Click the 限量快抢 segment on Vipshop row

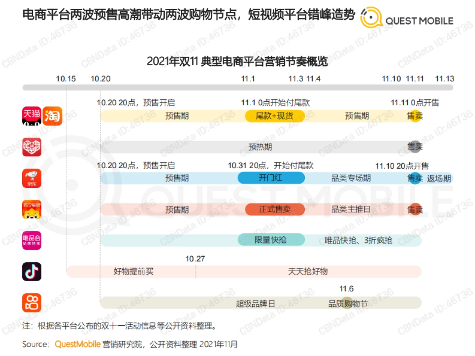[271, 240]
